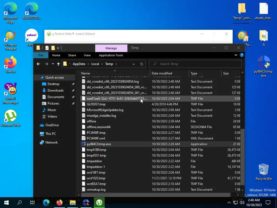Screen dimensions: 277x208
Task: Open Microsoft Edge desktop shortcut
Action: [11, 13]
